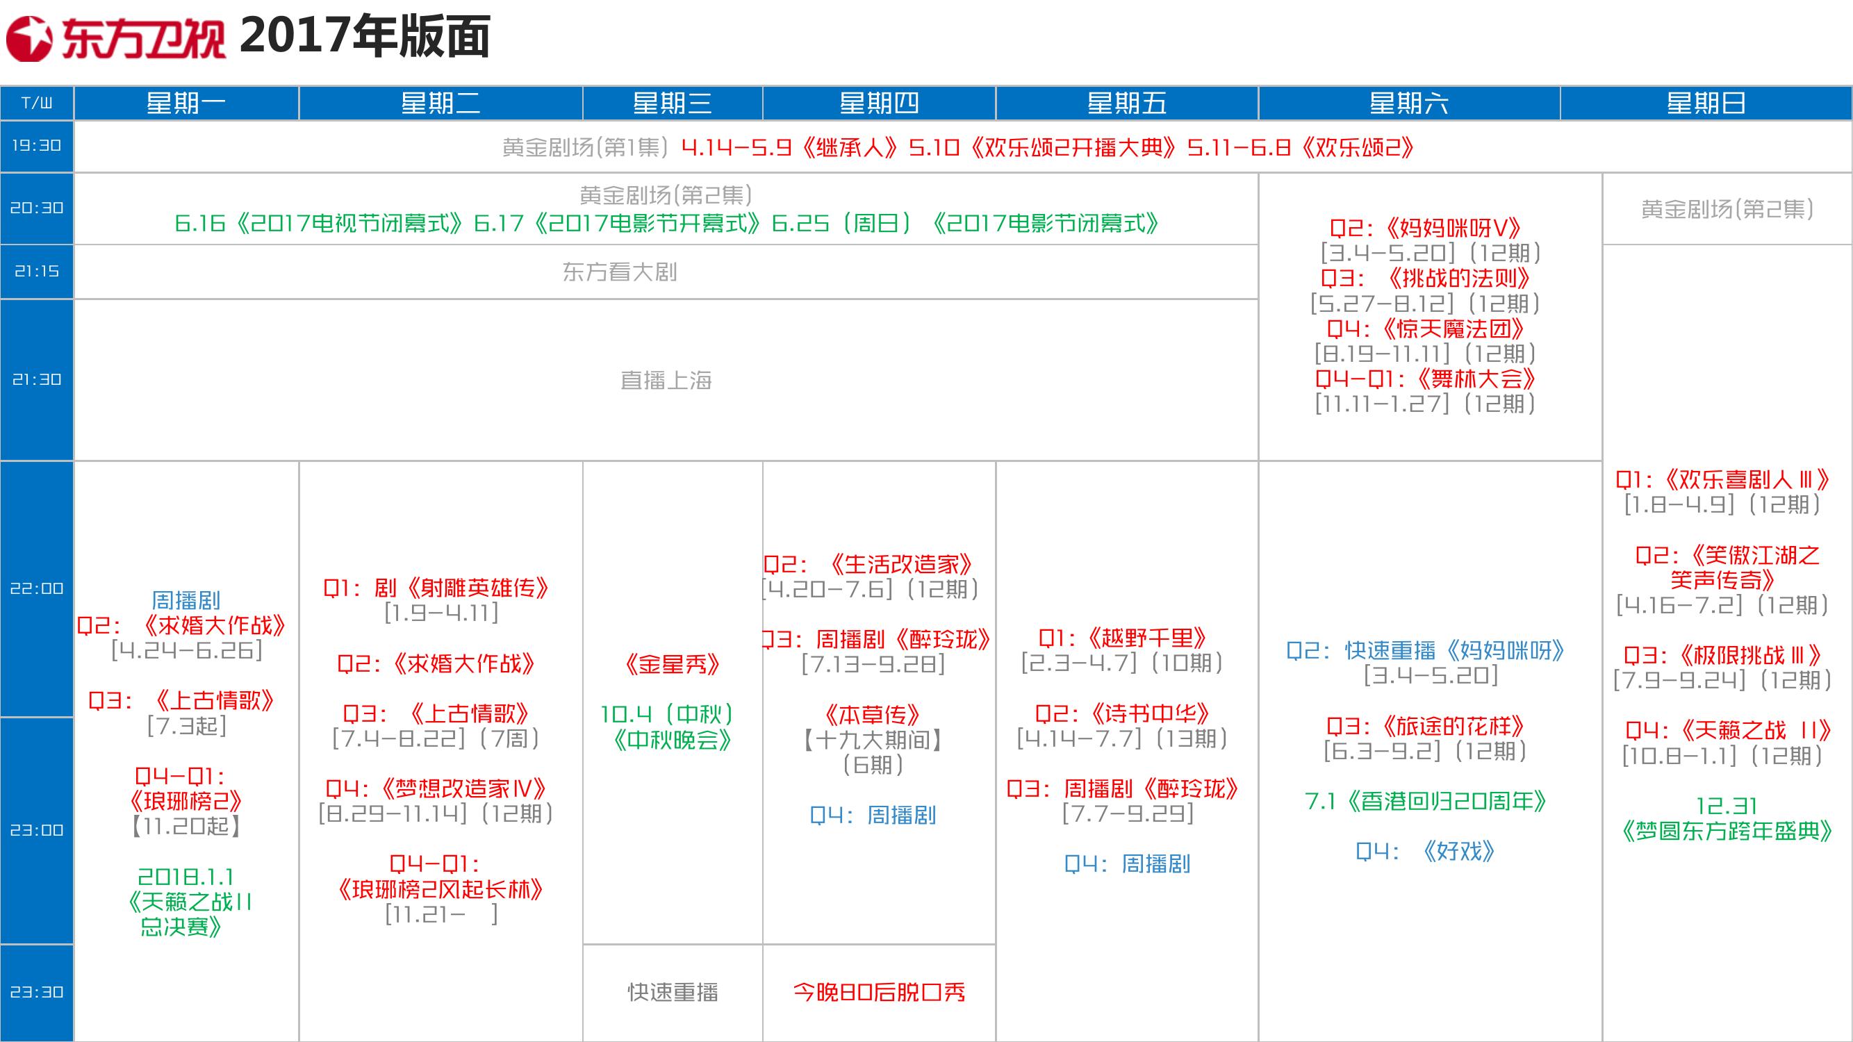This screenshot has height=1042, width=1853.
Task: Click 《本草传》 entry
Action: (x=873, y=715)
